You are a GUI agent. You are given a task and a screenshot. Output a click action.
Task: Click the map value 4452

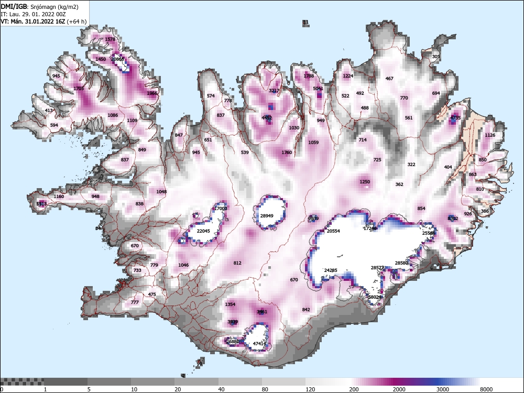267,118
